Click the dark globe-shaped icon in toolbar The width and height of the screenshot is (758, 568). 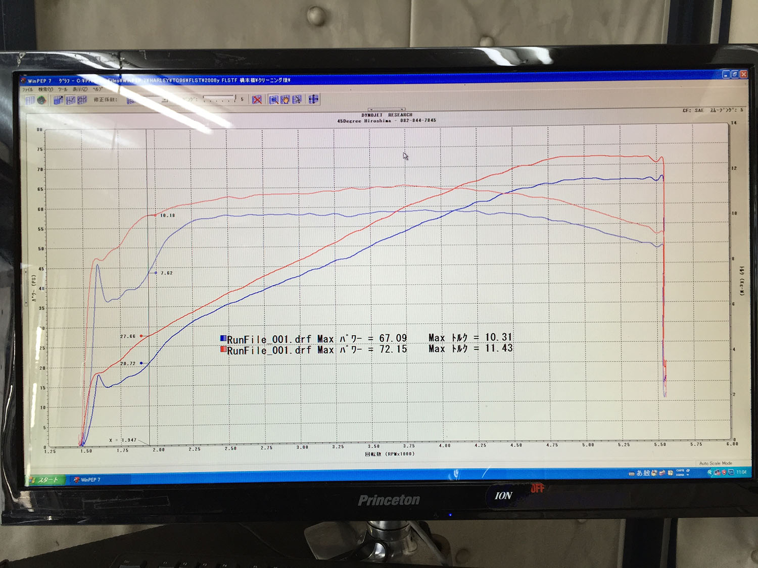pos(41,100)
